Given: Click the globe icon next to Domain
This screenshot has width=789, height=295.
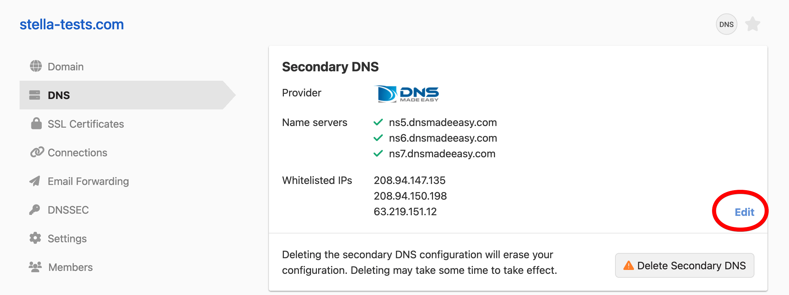Looking at the screenshot, I should coord(36,66).
